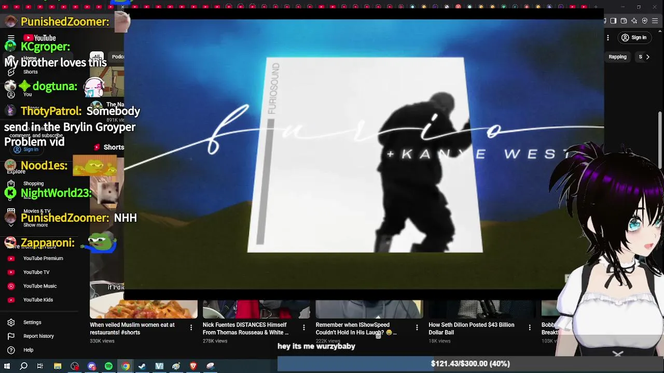Screen dimensions: 664x373
Task: Open Settings in YouTube sidebar
Action: point(32,322)
